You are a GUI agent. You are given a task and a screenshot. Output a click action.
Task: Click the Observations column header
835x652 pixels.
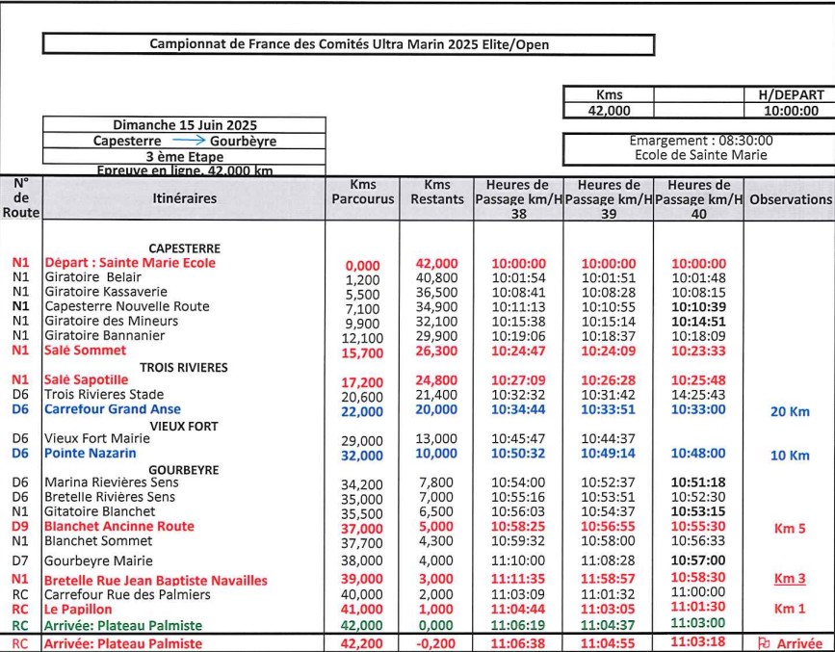coord(790,199)
